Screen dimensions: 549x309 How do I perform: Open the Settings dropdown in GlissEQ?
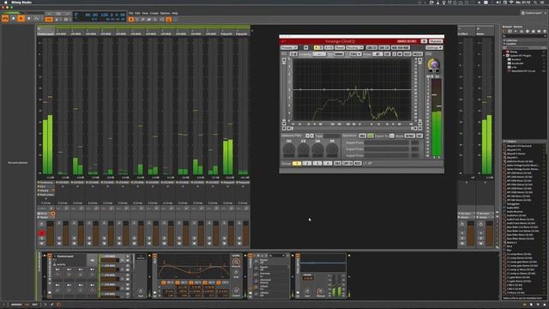(x=434, y=48)
